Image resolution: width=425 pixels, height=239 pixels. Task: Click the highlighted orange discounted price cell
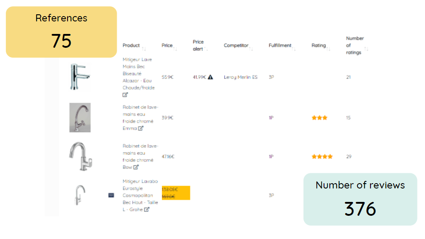tap(176, 193)
